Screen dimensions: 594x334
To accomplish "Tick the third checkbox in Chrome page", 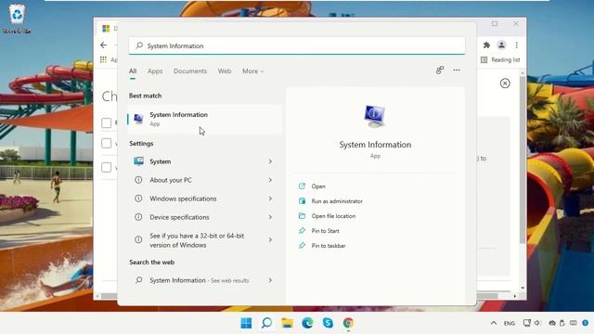I will 107,167.
